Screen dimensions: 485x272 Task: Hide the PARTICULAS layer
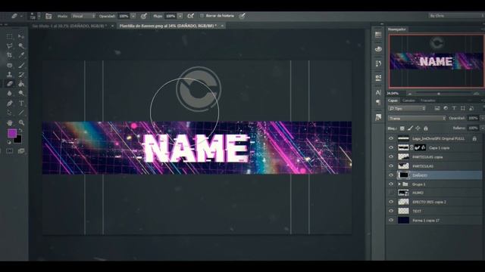tap(391, 166)
